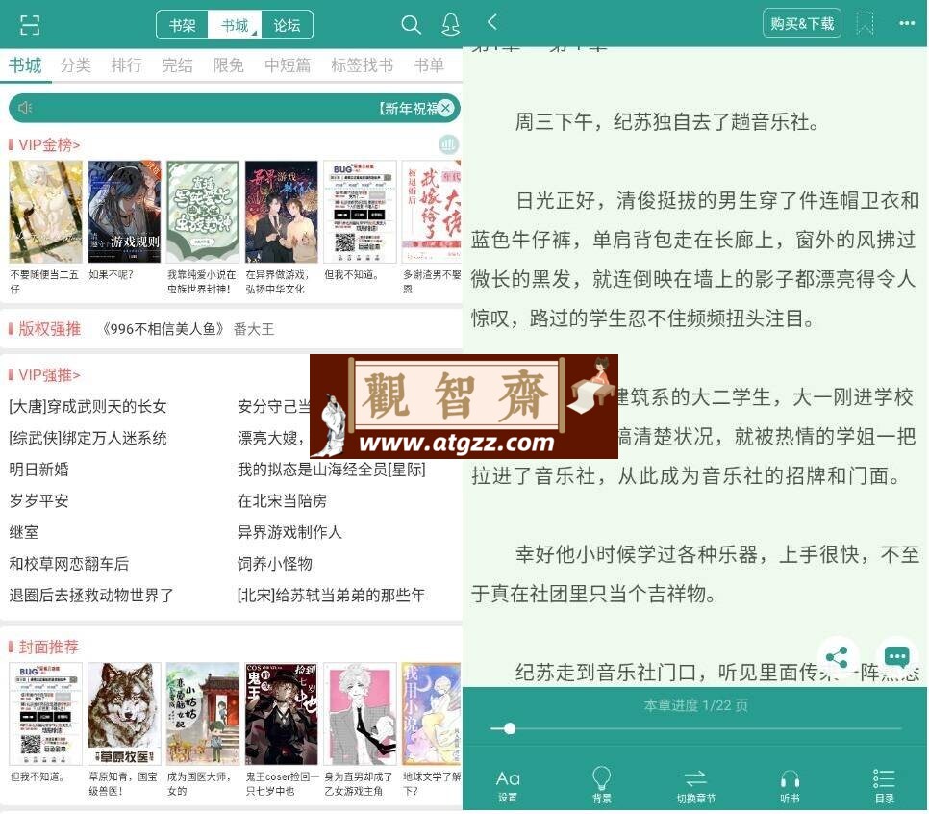
Task: Open the search magnifier icon
Action: [411, 25]
